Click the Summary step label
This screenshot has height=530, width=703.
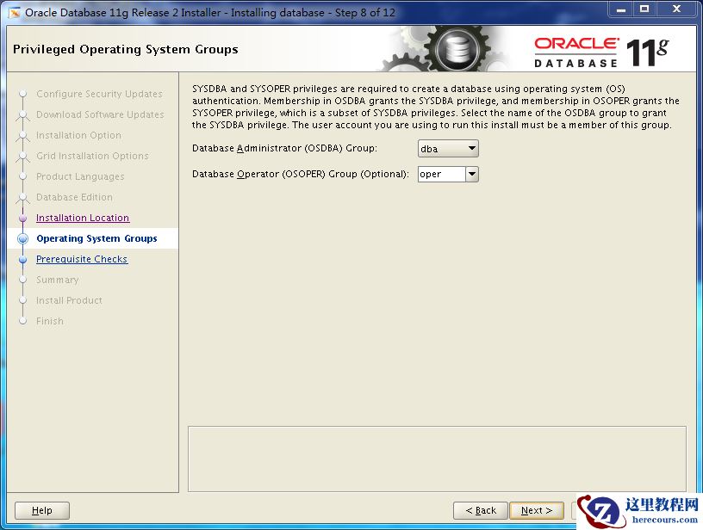click(x=58, y=280)
